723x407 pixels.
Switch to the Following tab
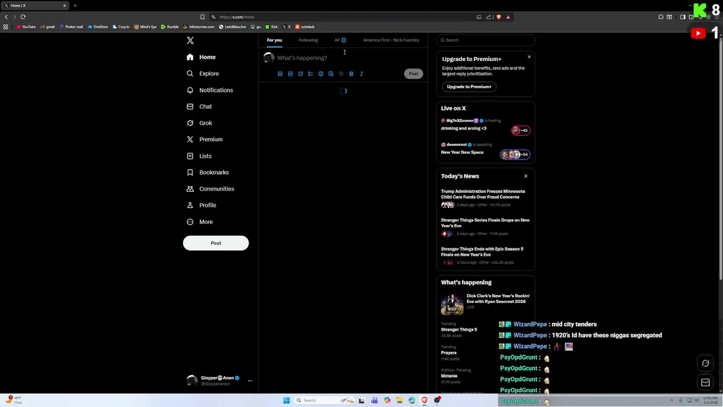(x=308, y=40)
